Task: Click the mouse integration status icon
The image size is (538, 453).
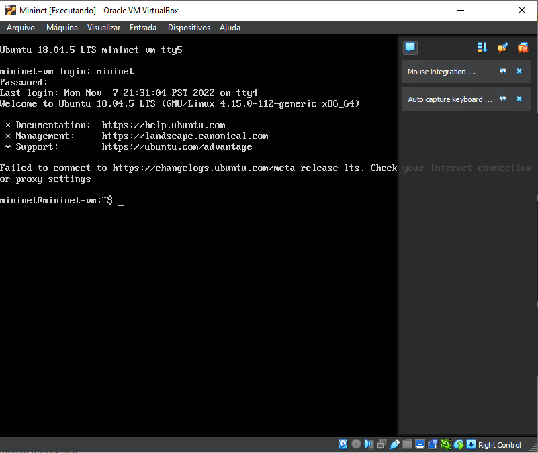Action: point(459,444)
